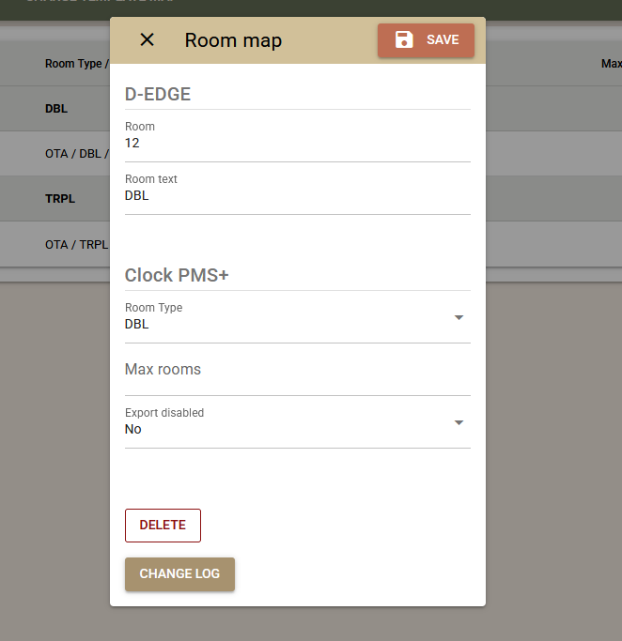Close the Room map dialog
Image resolution: width=622 pixels, height=641 pixels.
[147, 40]
